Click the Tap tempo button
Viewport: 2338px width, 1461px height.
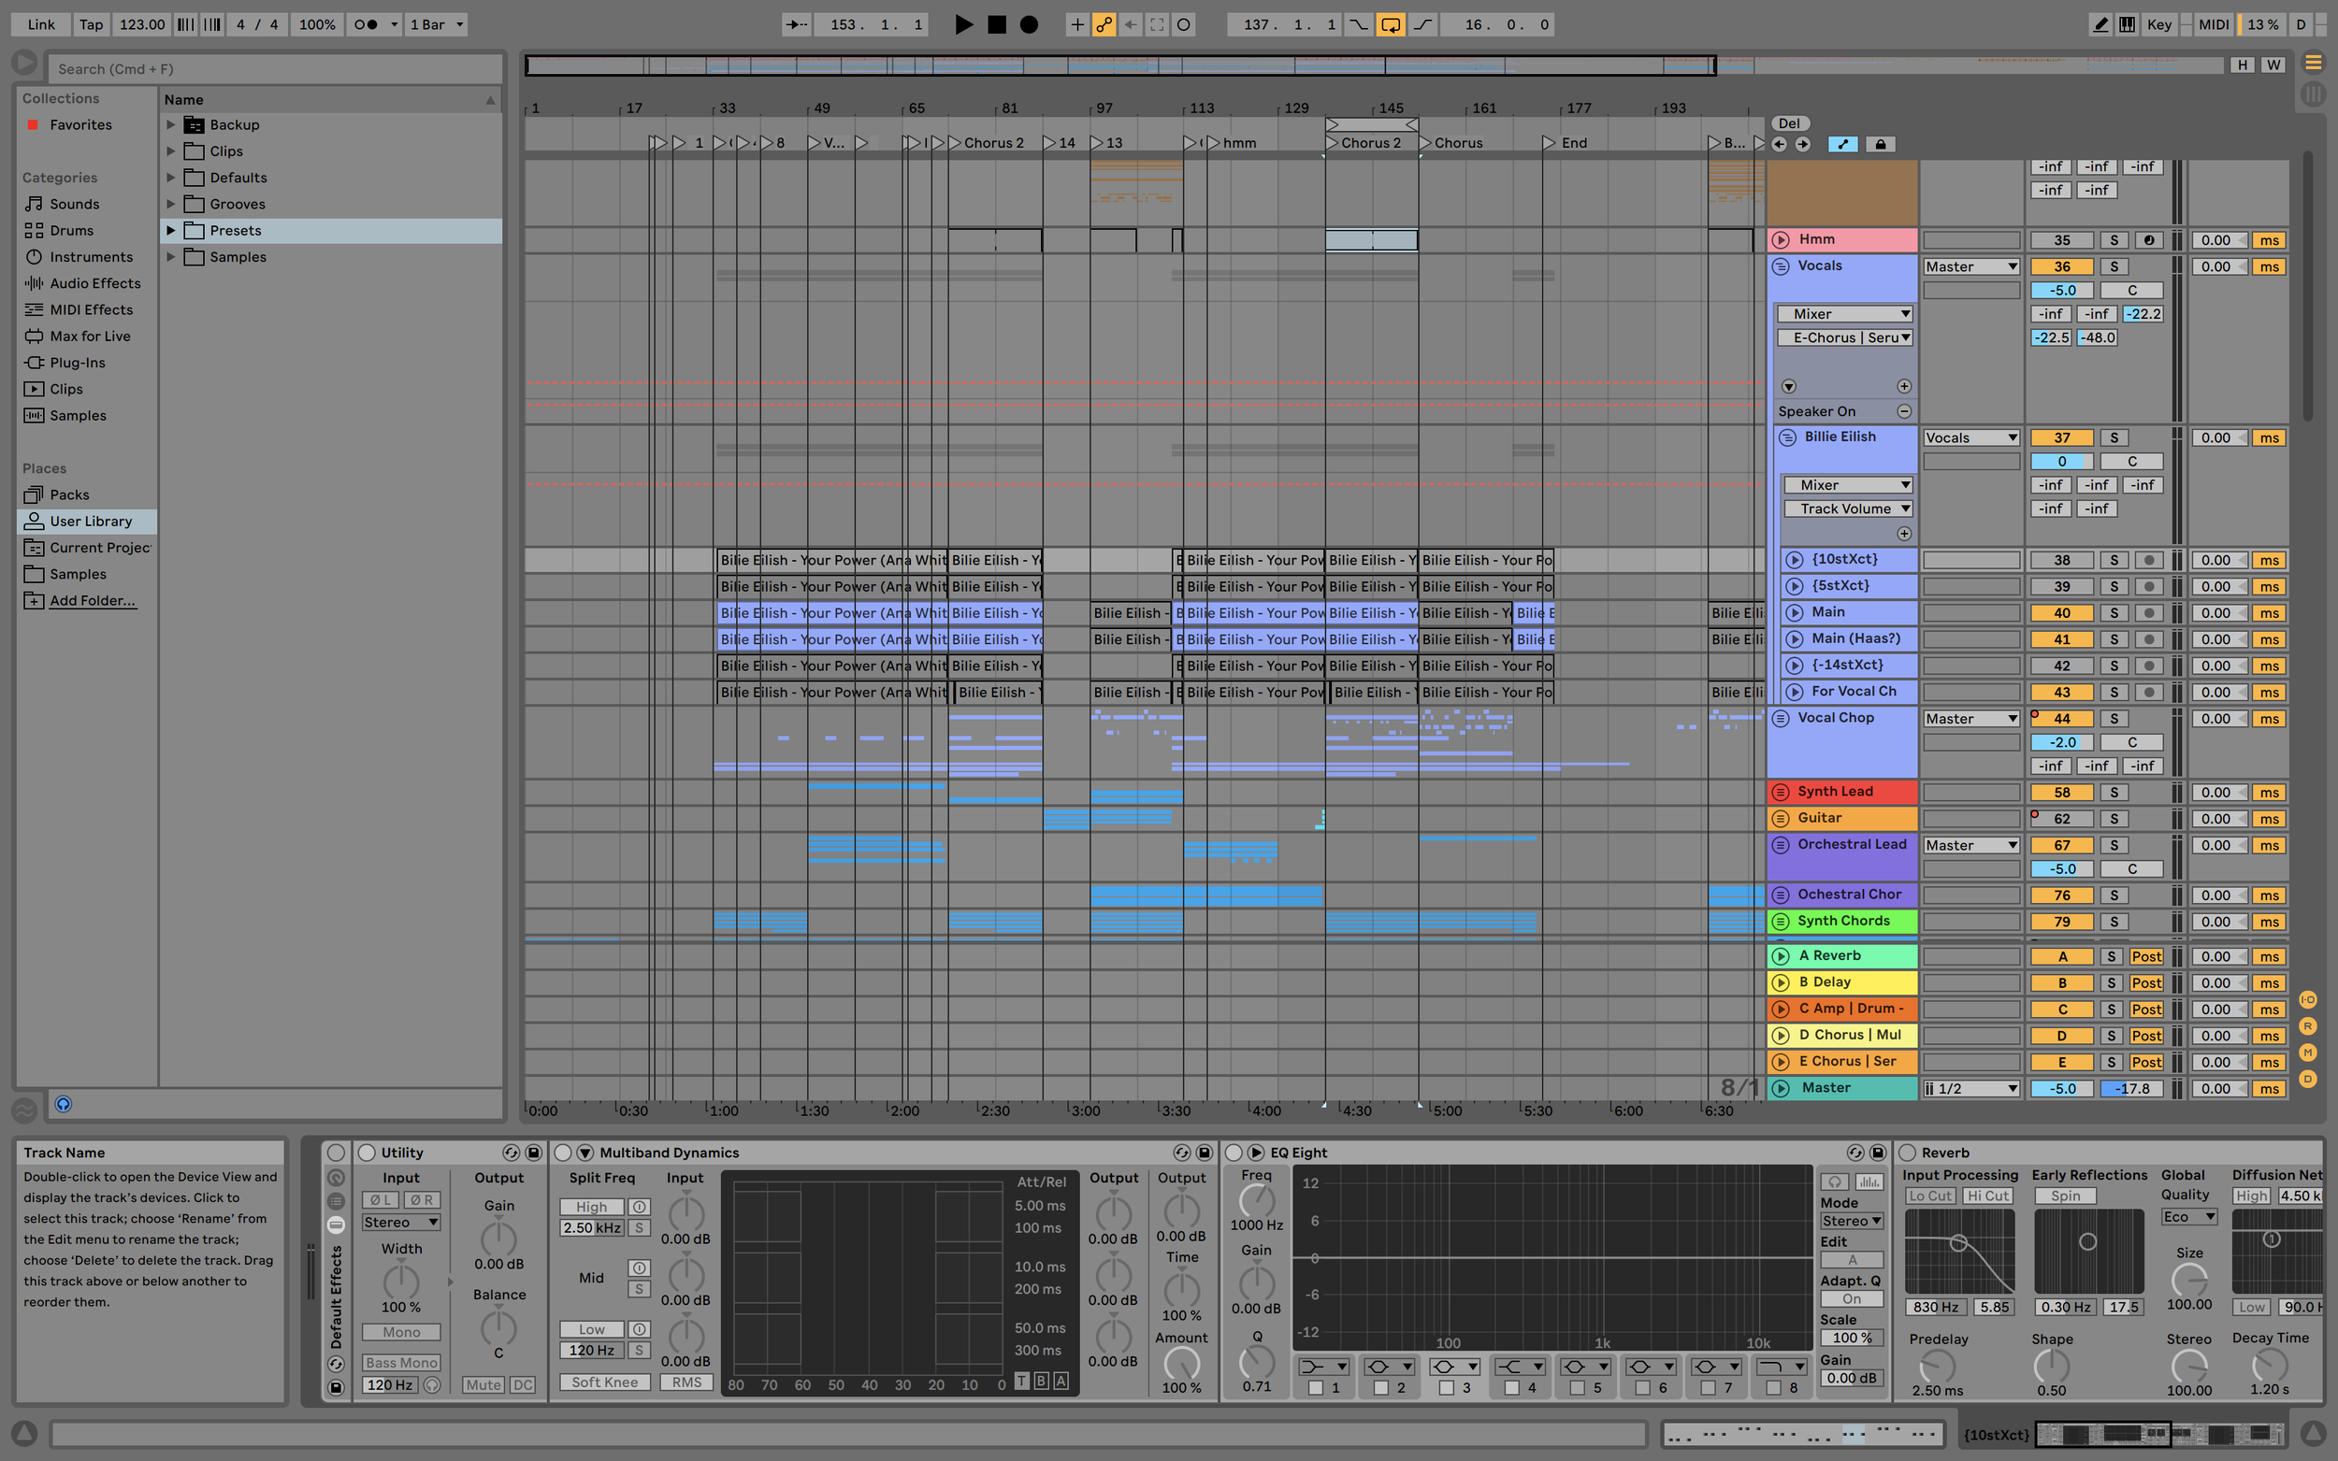(x=91, y=24)
